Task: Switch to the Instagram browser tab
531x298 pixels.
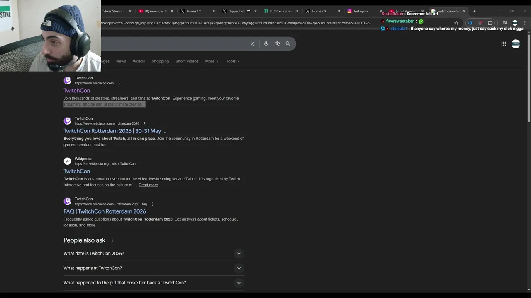Action: [x=361, y=11]
